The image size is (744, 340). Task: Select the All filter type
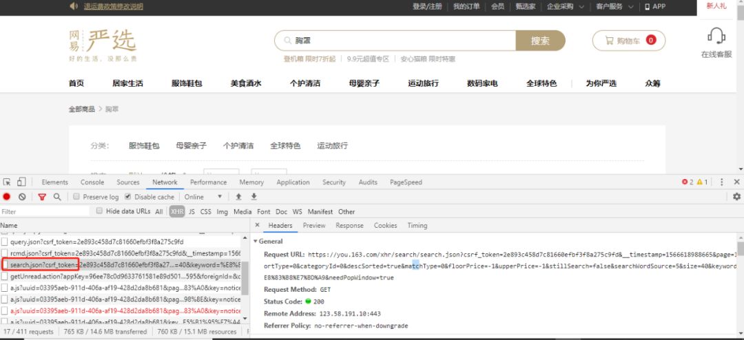coord(159,211)
